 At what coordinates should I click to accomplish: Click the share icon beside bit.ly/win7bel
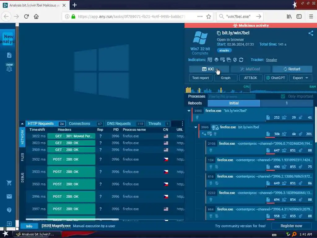(311, 33)
